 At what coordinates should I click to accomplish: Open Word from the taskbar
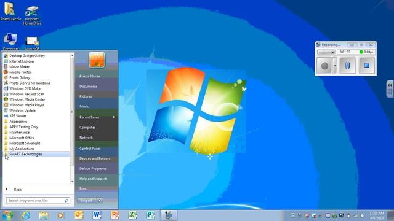(97, 215)
